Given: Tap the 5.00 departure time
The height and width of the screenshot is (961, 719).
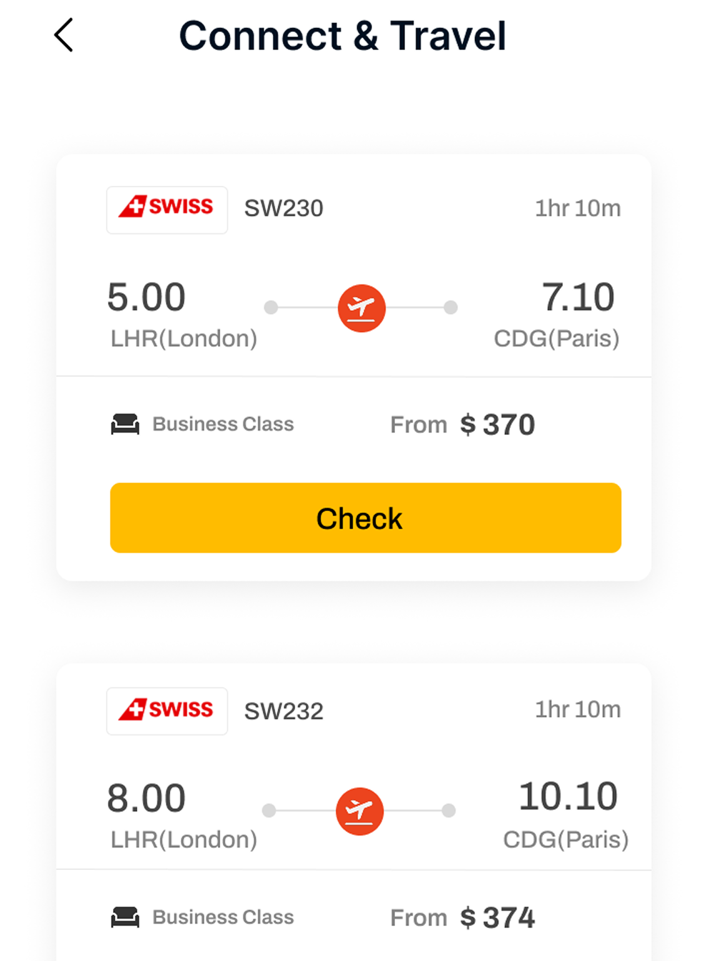Looking at the screenshot, I should (146, 297).
